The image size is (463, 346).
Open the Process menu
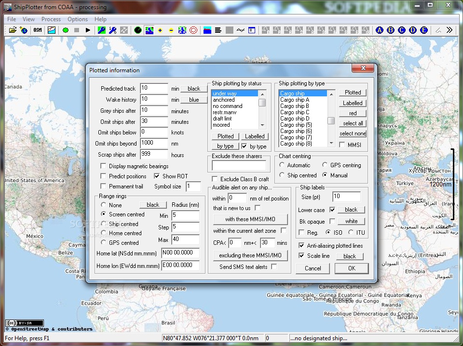(51, 19)
